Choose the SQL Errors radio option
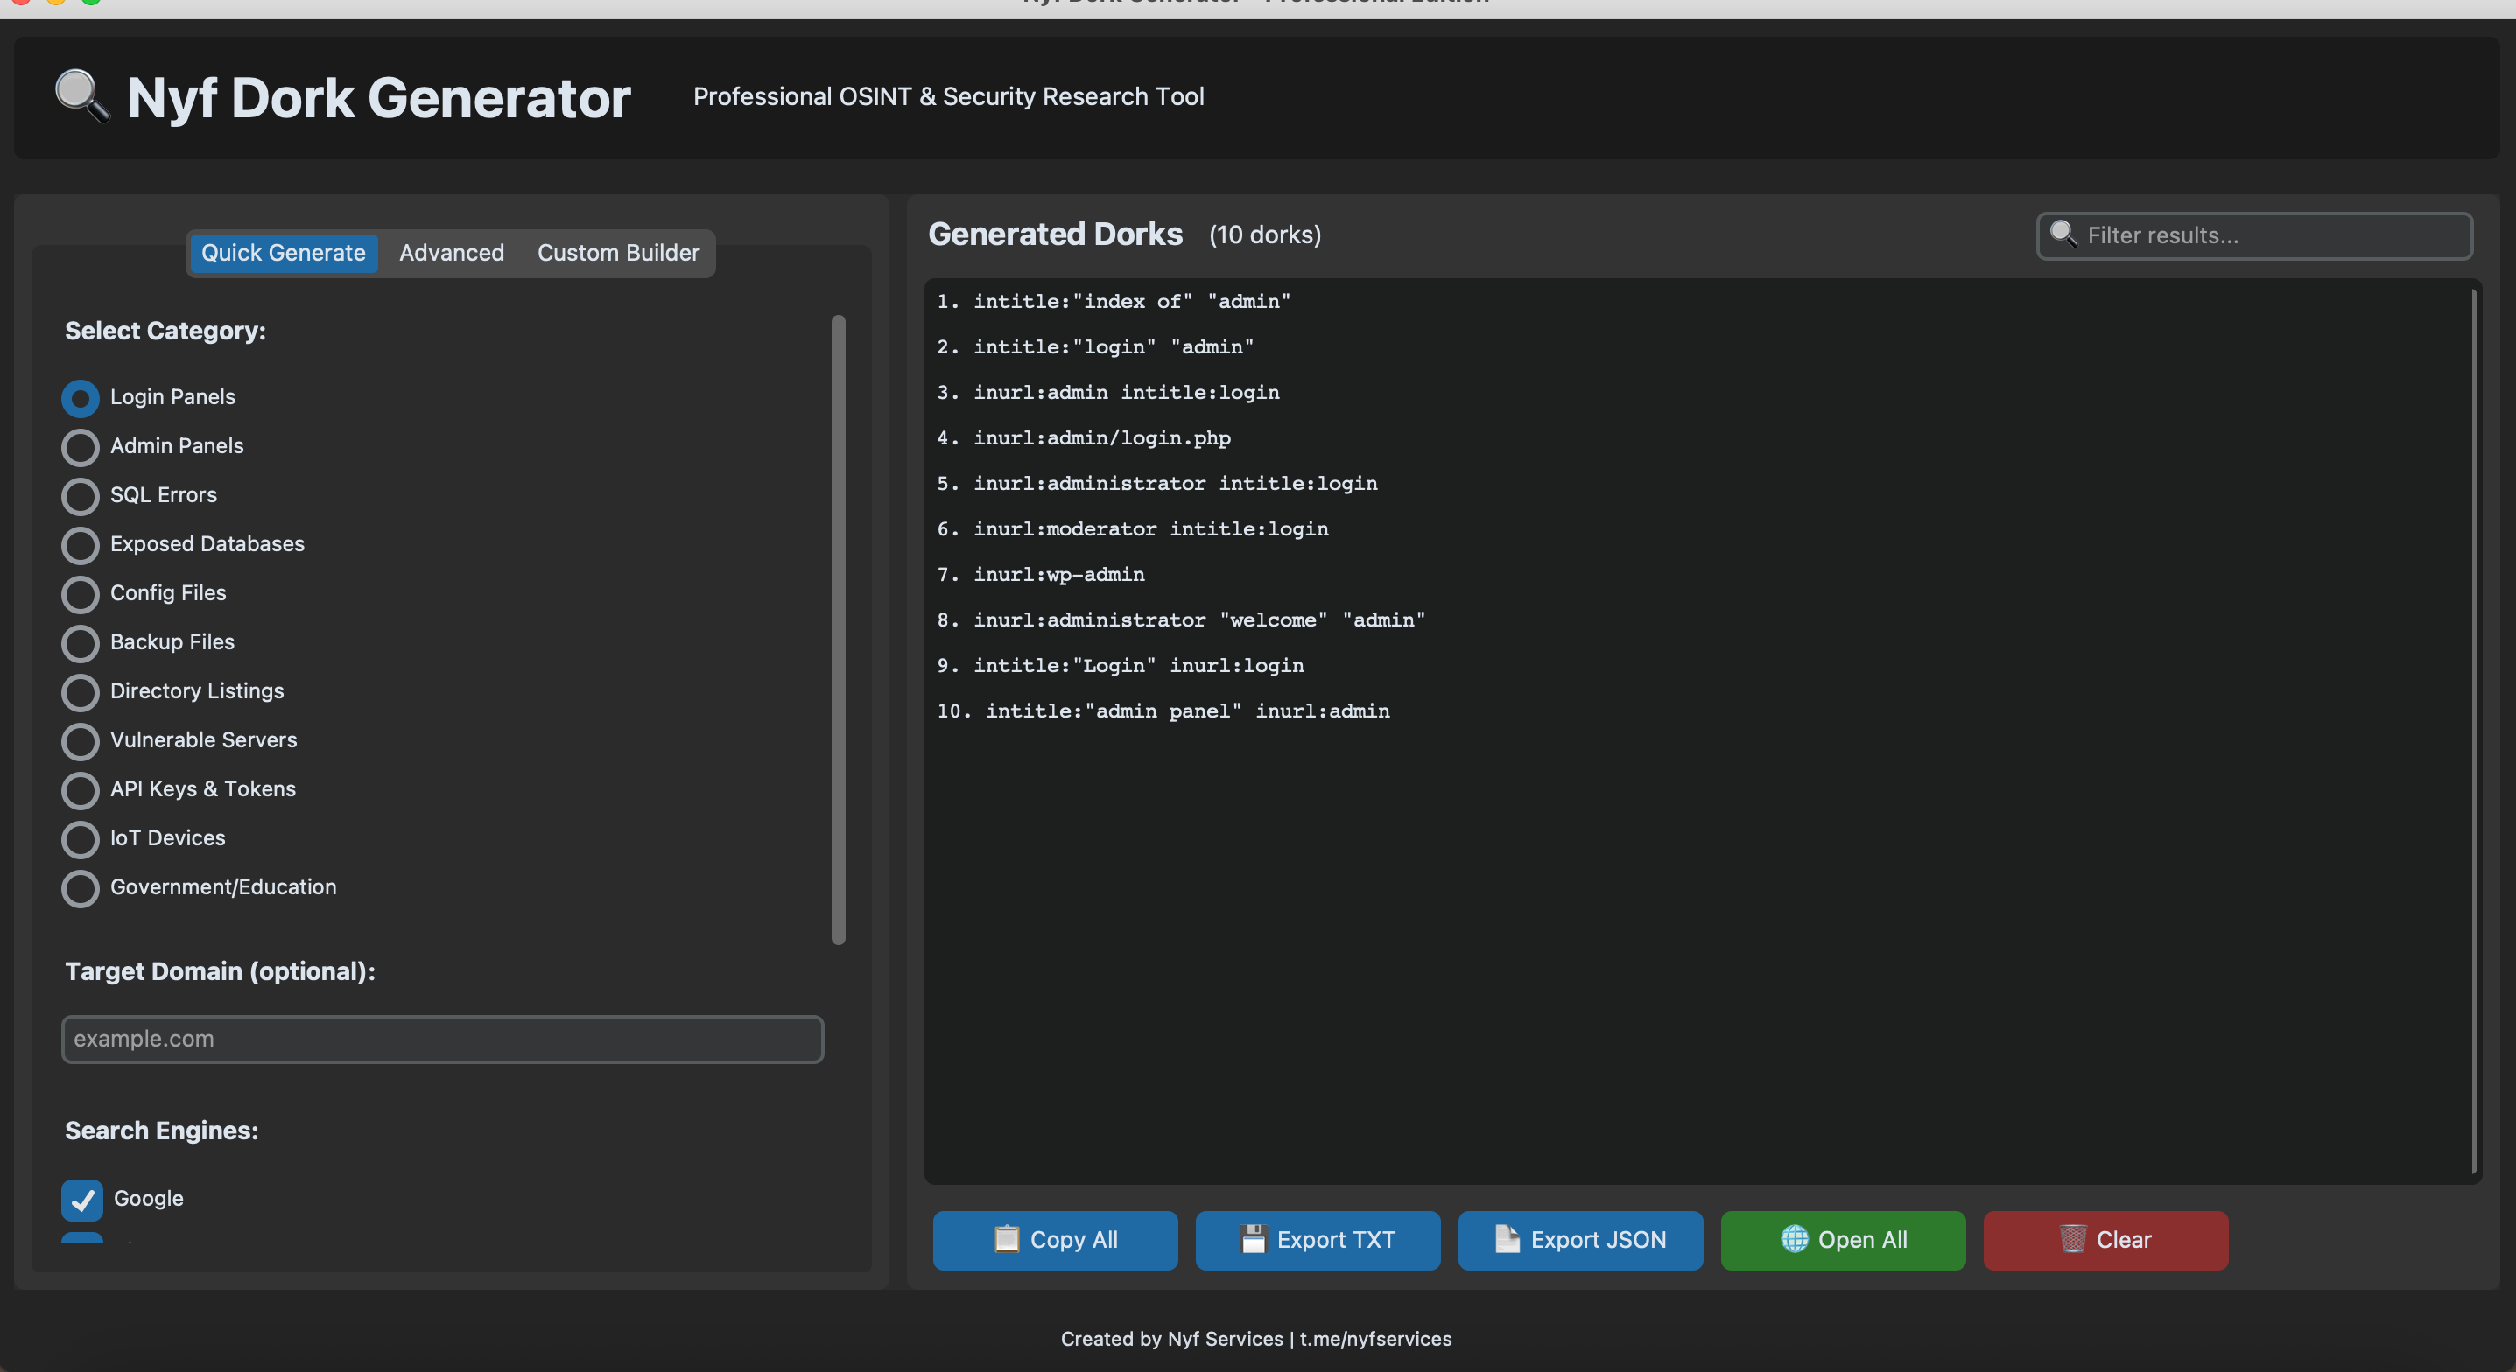The image size is (2516, 1372). click(80, 496)
